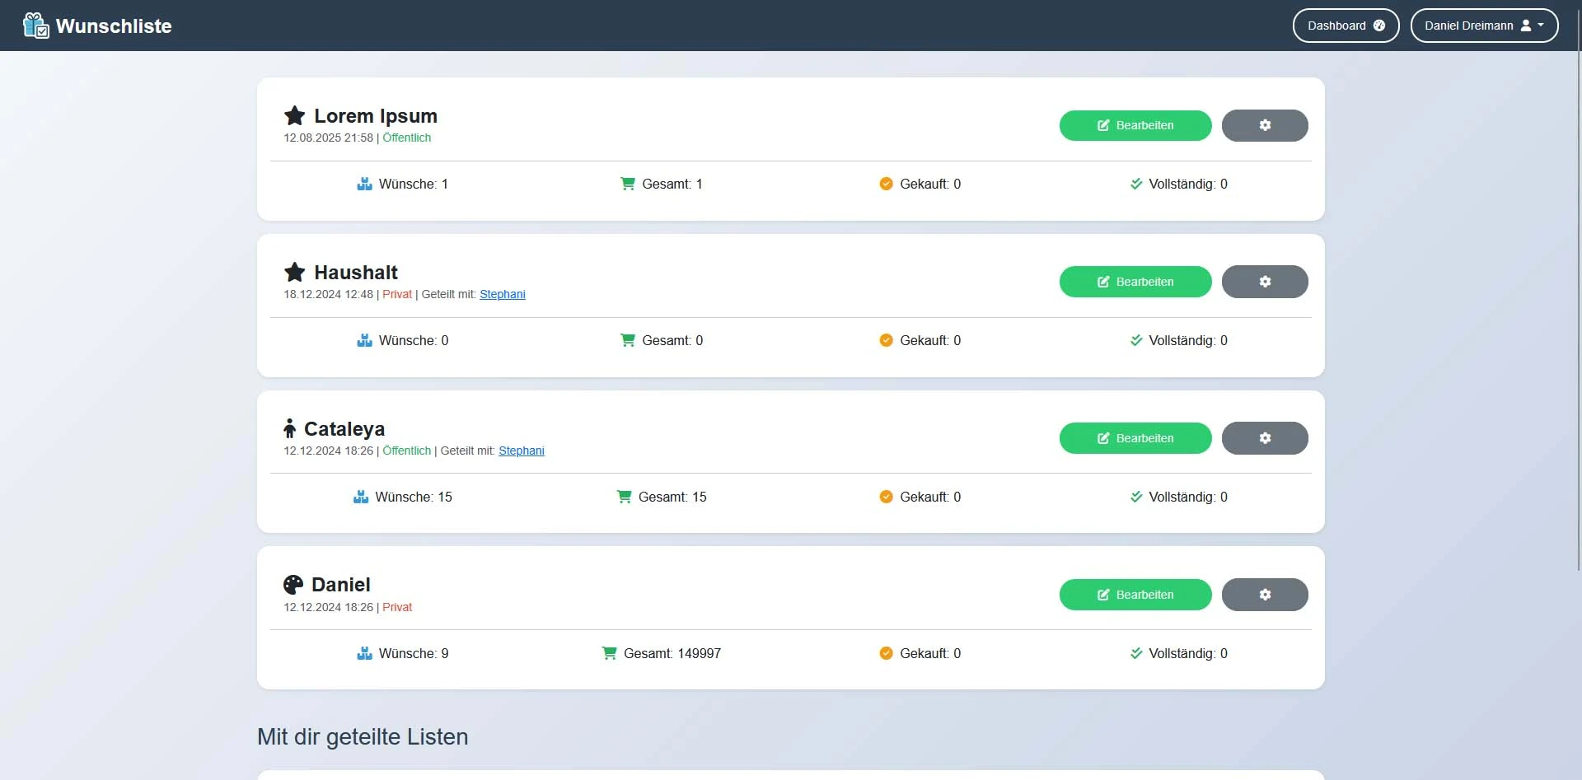Click the Daniel list title
Image resolution: width=1582 pixels, height=780 pixels.
(x=340, y=585)
